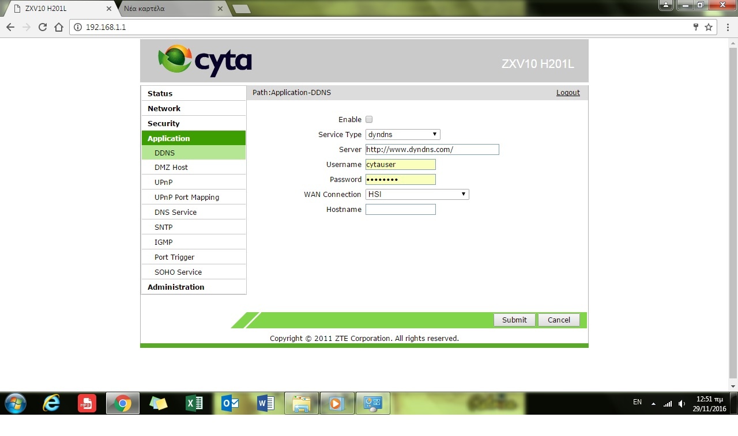Open Chrome three-dot menu
The image size is (738, 436).
(x=728, y=27)
